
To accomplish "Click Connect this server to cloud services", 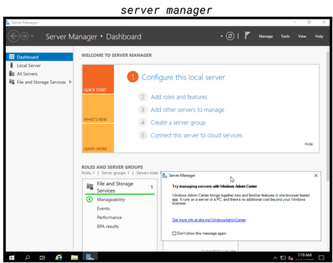I will tap(196, 135).
